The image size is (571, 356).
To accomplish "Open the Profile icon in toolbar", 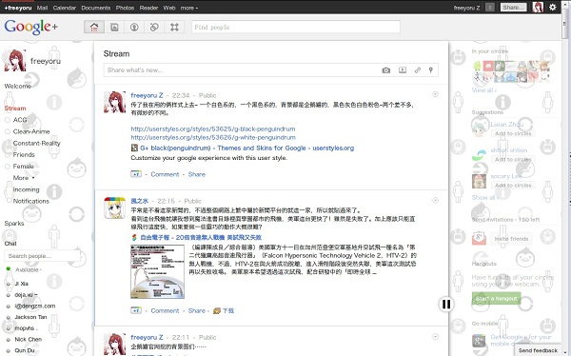I will point(134,27).
